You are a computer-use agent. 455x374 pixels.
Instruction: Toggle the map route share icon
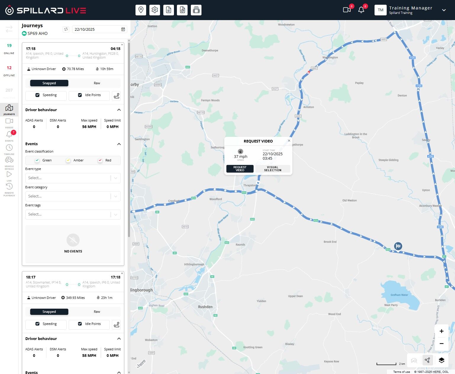427,360
